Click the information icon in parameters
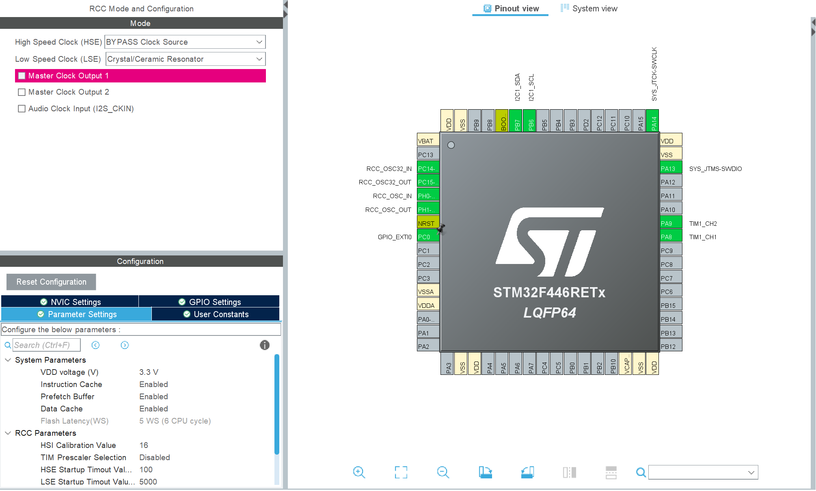Screen dimensions: 816x491 pyautogui.click(x=265, y=345)
